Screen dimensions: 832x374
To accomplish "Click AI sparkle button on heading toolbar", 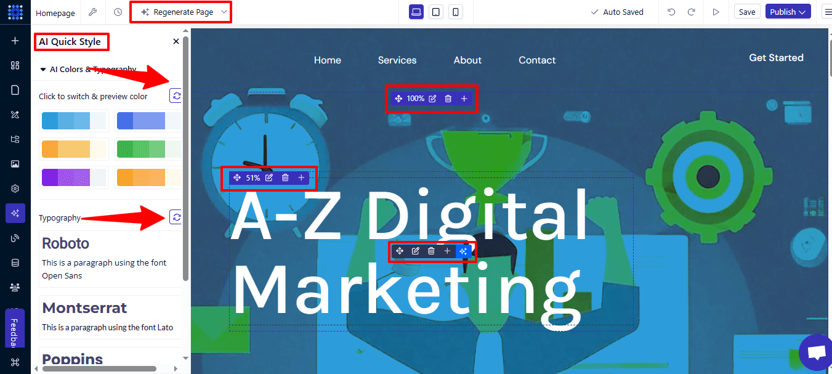I will (x=464, y=251).
